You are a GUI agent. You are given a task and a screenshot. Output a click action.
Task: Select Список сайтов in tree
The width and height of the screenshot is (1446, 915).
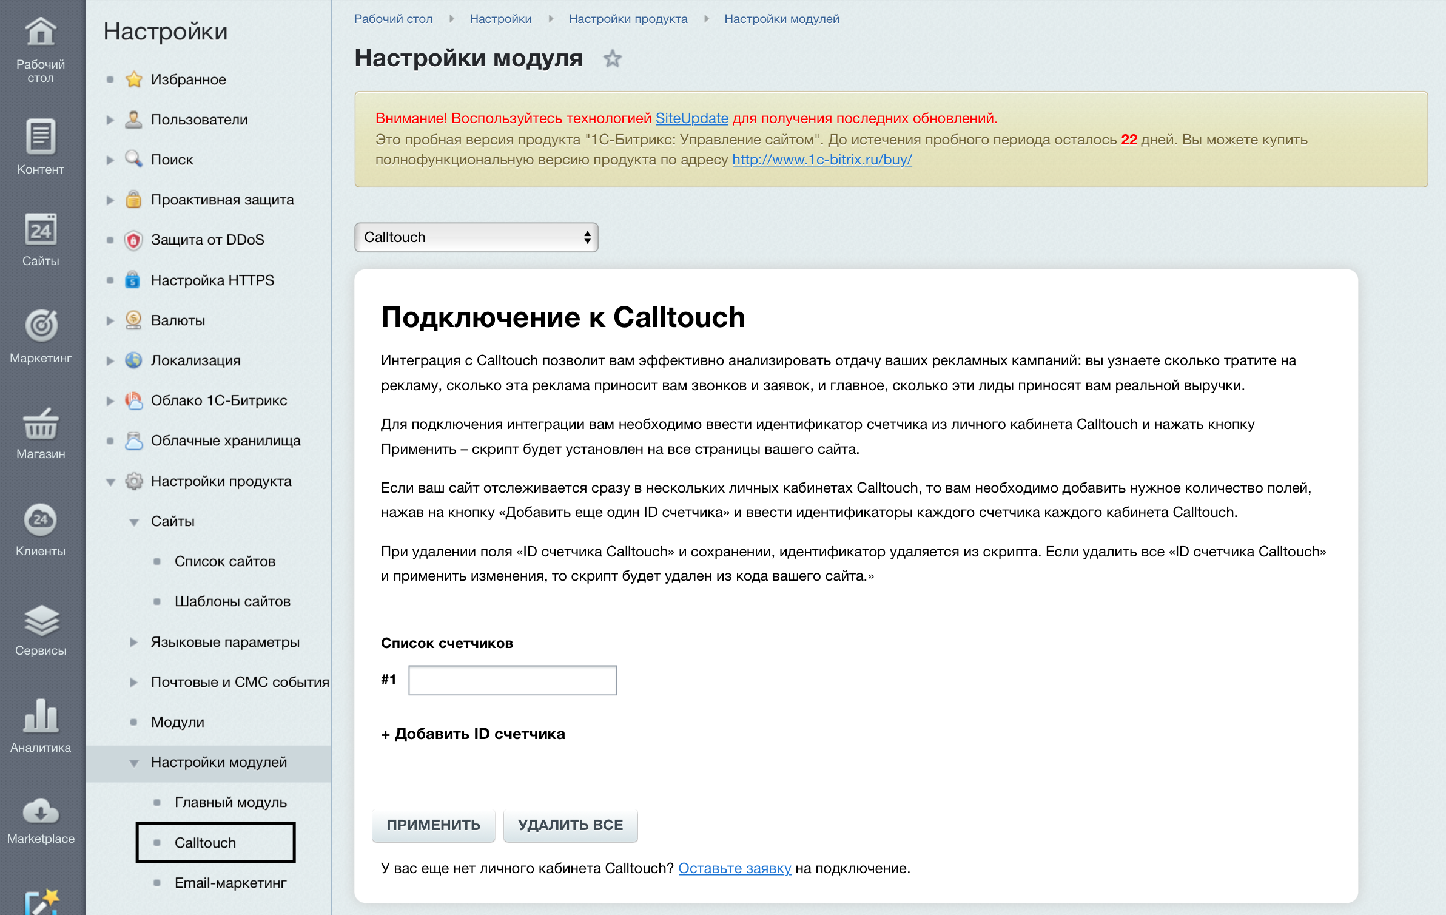[224, 561]
